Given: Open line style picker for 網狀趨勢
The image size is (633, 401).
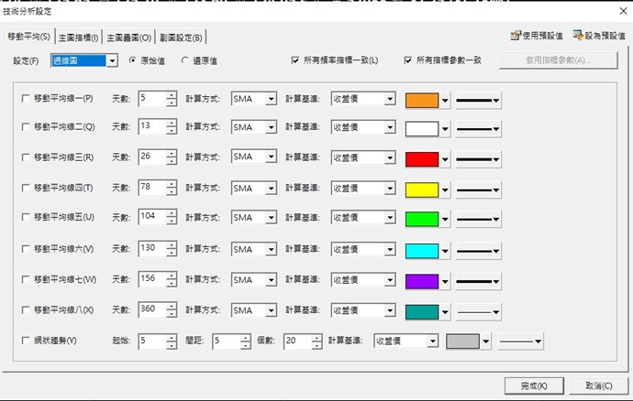Looking at the screenshot, I should (x=521, y=341).
